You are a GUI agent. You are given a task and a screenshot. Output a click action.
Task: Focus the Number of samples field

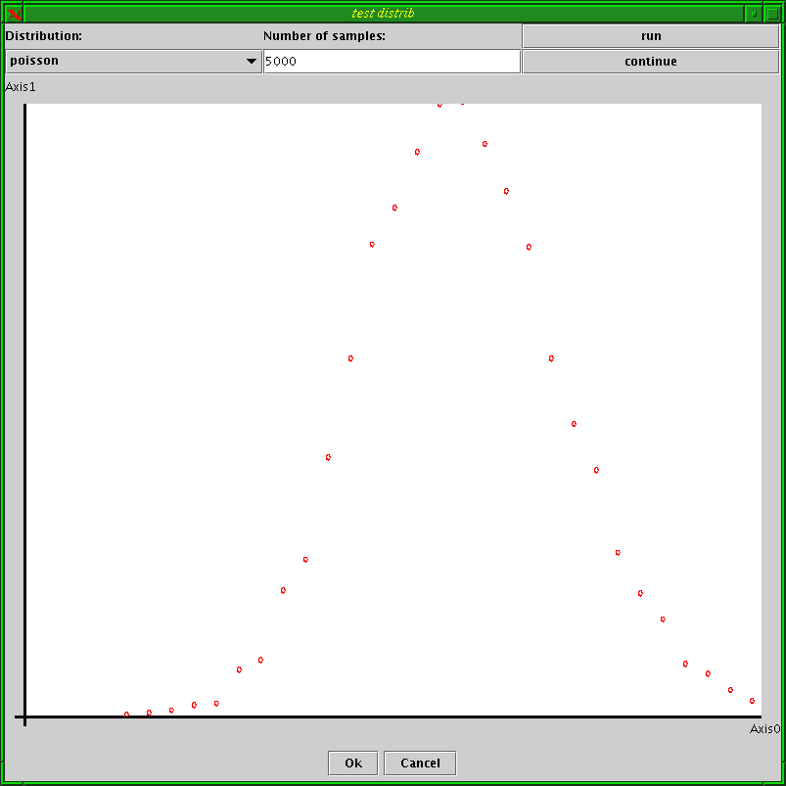coord(392,62)
